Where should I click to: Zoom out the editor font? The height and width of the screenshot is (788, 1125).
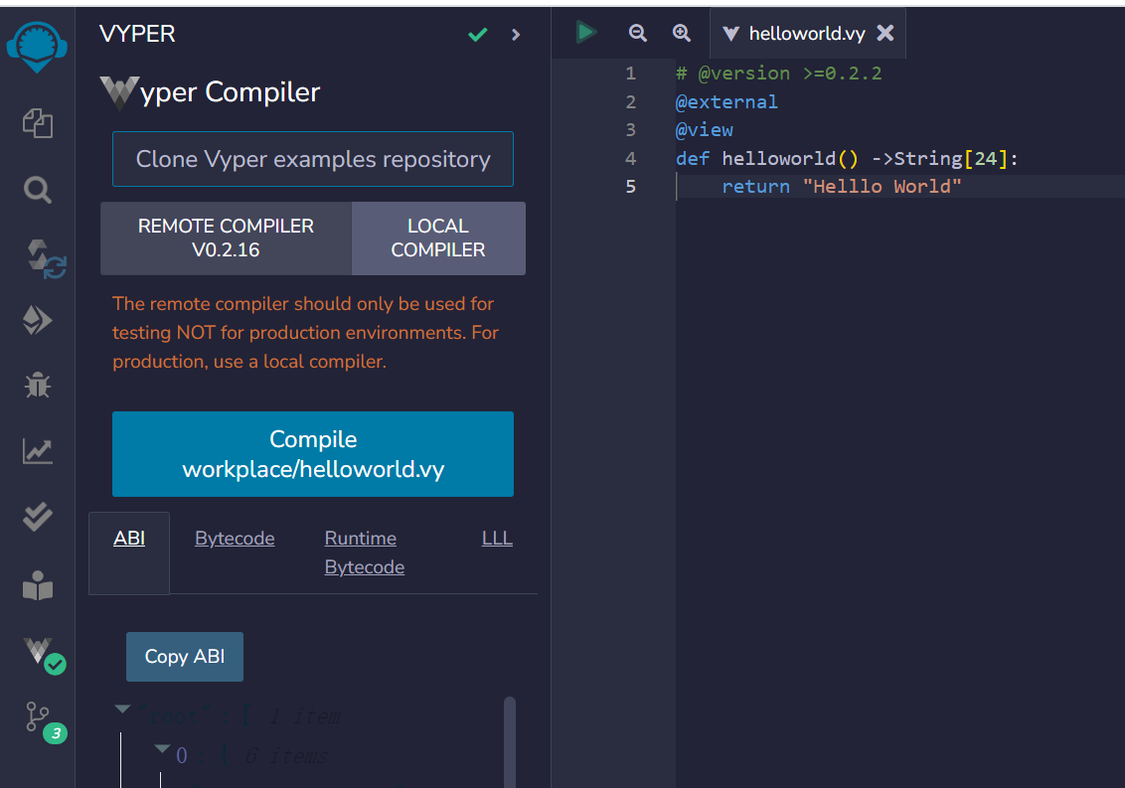click(x=637, y=33)
